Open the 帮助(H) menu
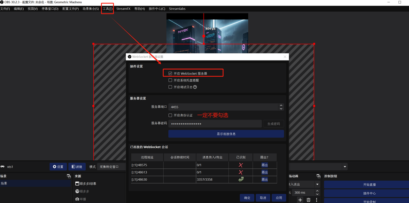409x203 pixels. click(139, 9)
